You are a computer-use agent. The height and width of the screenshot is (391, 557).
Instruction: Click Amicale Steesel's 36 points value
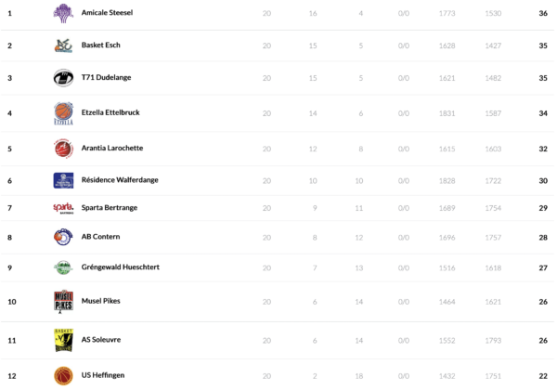542,14
